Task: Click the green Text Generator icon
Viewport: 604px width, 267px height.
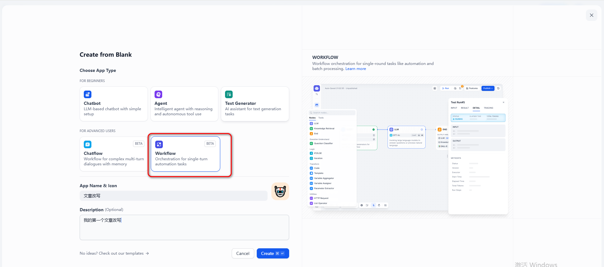Action: pos(229,94)
